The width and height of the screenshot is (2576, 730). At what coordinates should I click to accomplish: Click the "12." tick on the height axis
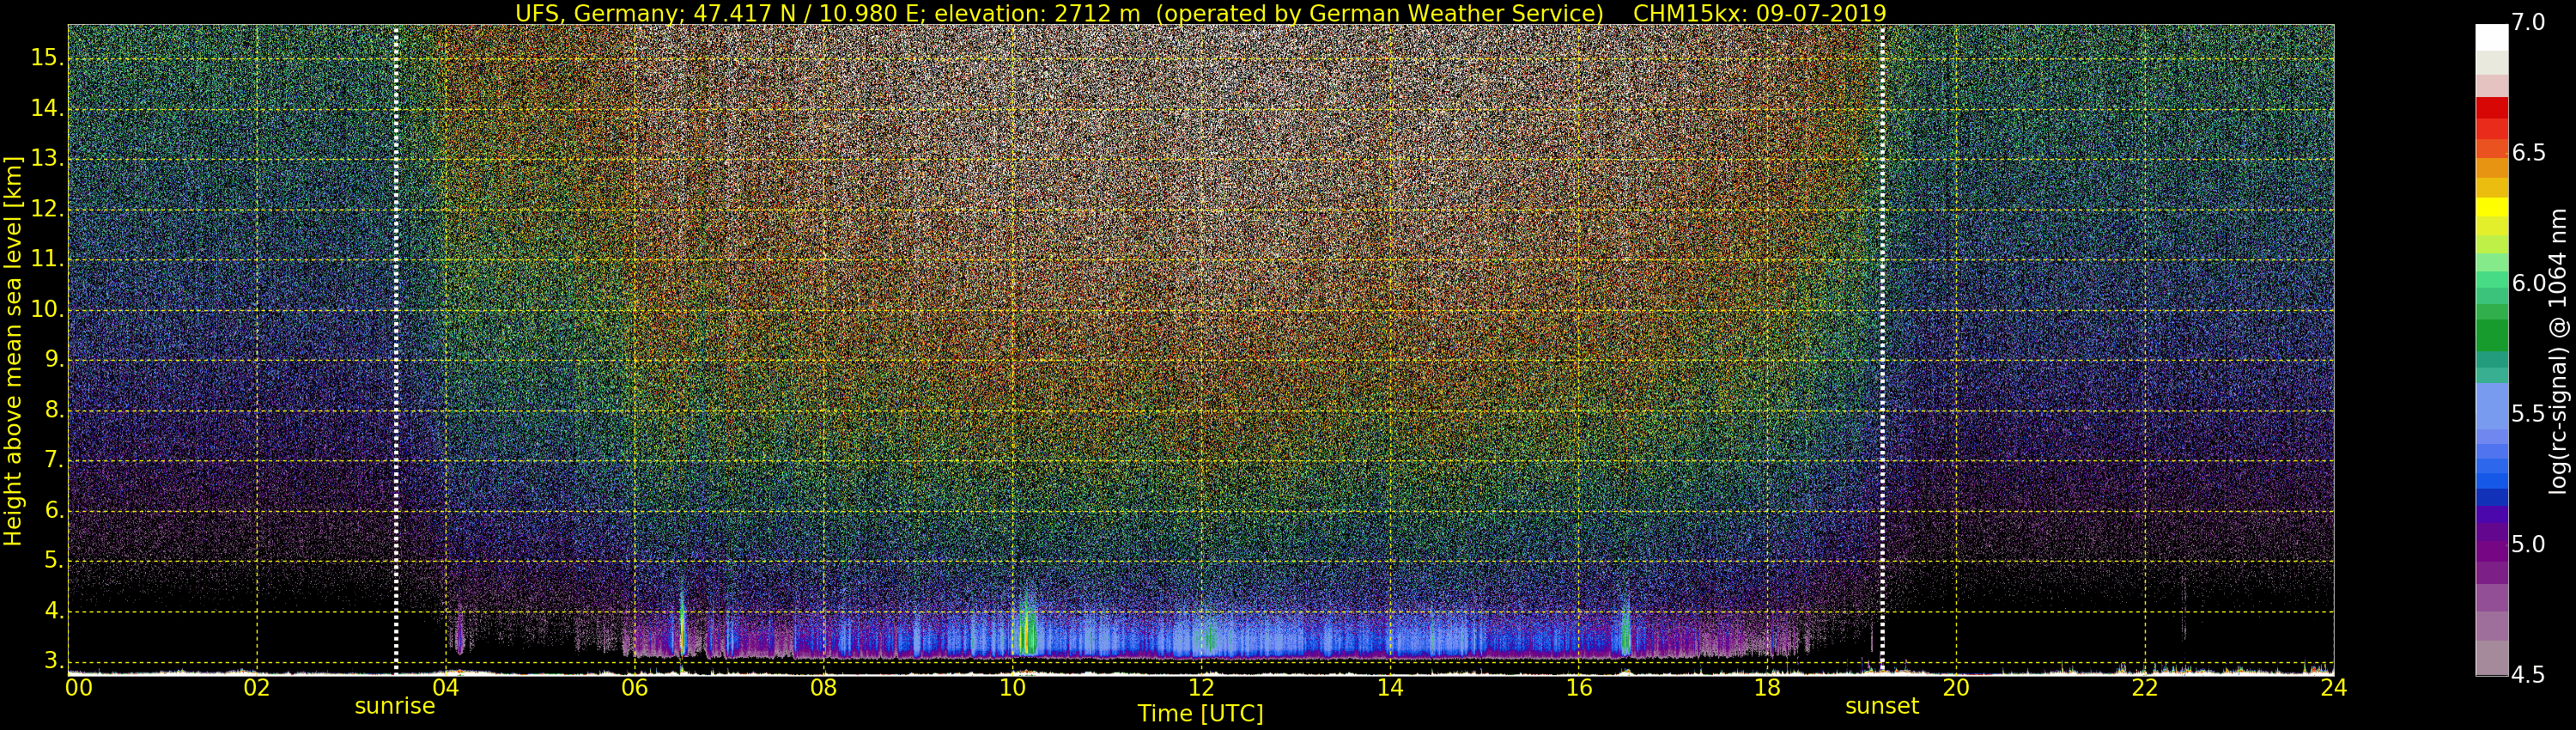pyautogui.click(x=47, y=209)
